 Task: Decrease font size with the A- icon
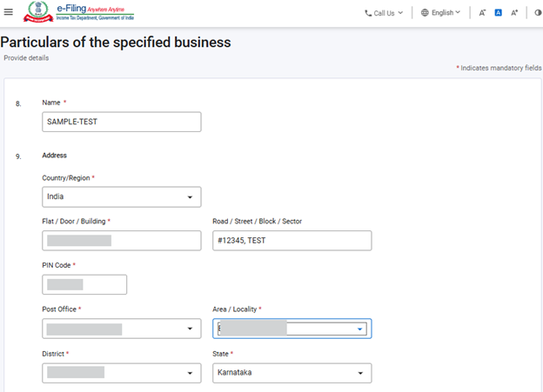coord(483,13)
